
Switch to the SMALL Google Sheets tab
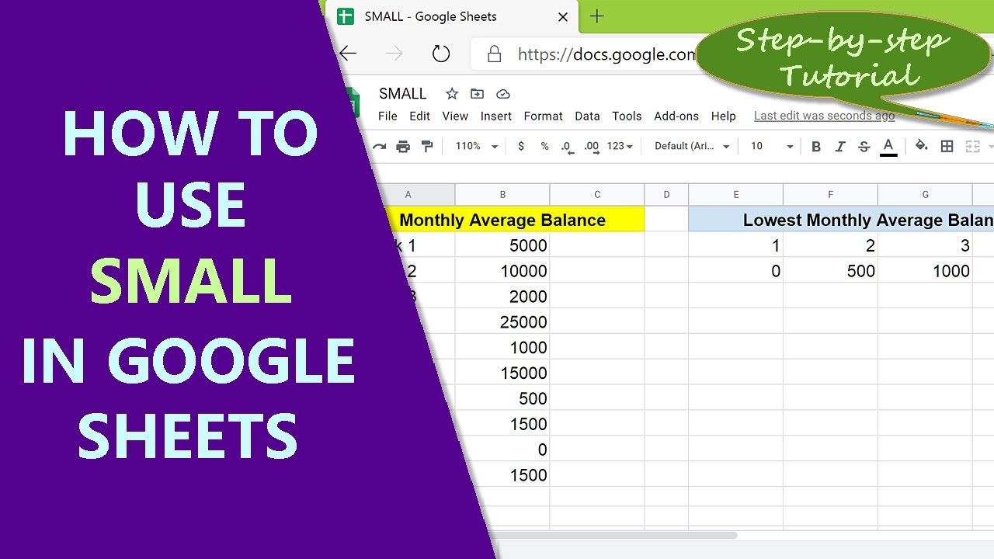point(431,16)
